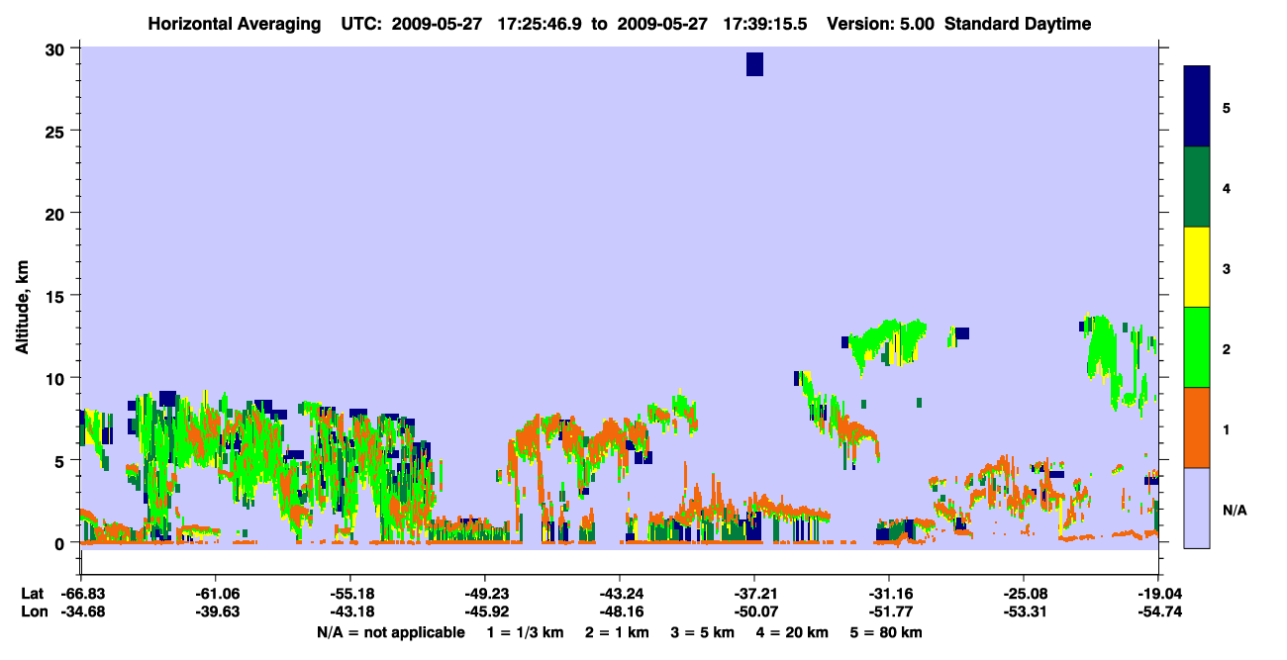Click 'Standard Daytime' in the title
Screen dimensions: 1287x660
coord(1018,24)
